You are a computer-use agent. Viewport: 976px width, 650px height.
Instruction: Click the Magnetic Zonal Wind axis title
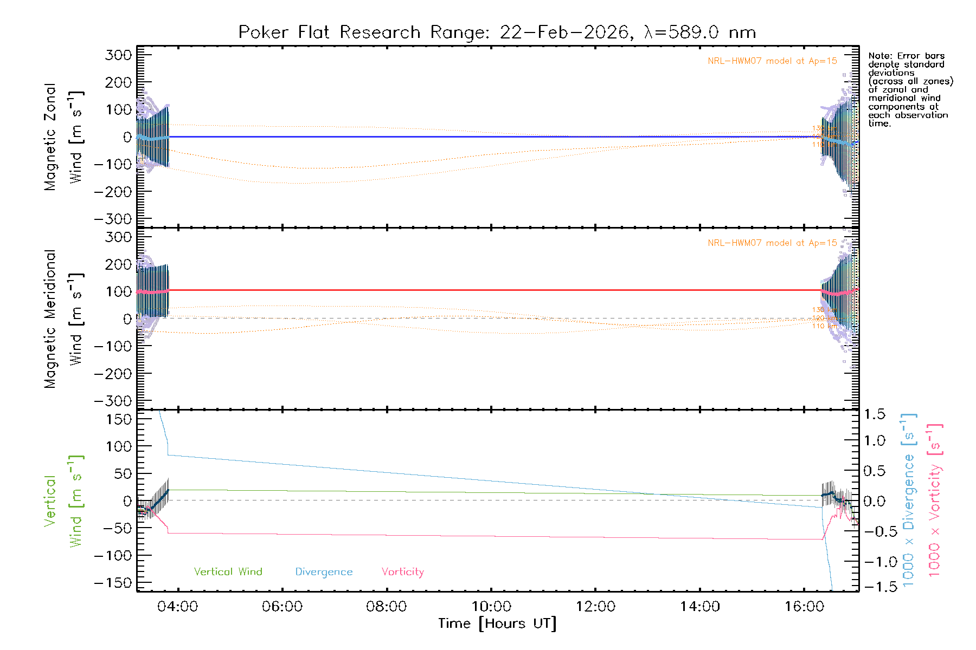click(63, 136)
